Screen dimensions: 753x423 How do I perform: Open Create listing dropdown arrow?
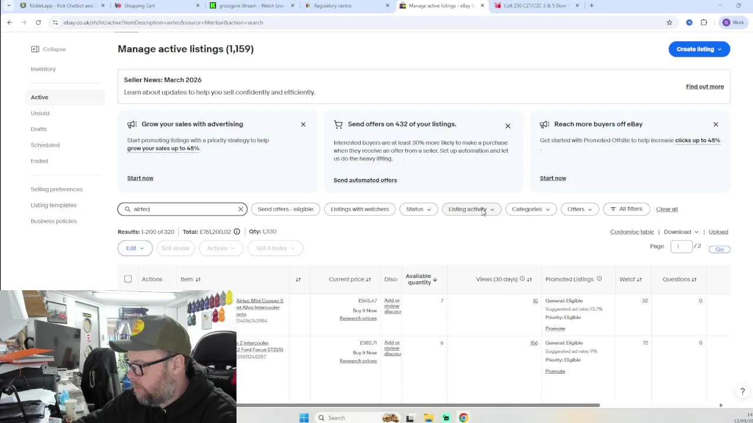pos(719,49)
